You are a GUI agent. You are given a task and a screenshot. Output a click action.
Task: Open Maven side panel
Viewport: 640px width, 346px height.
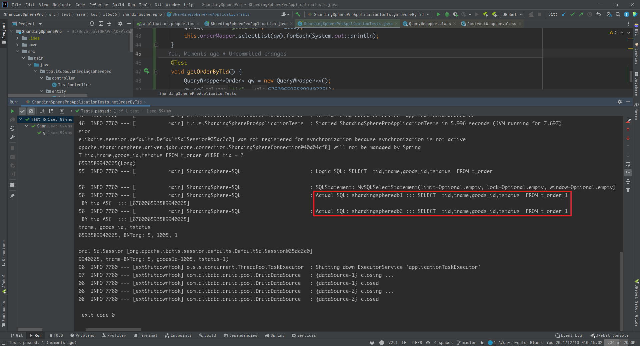point(636,111)
